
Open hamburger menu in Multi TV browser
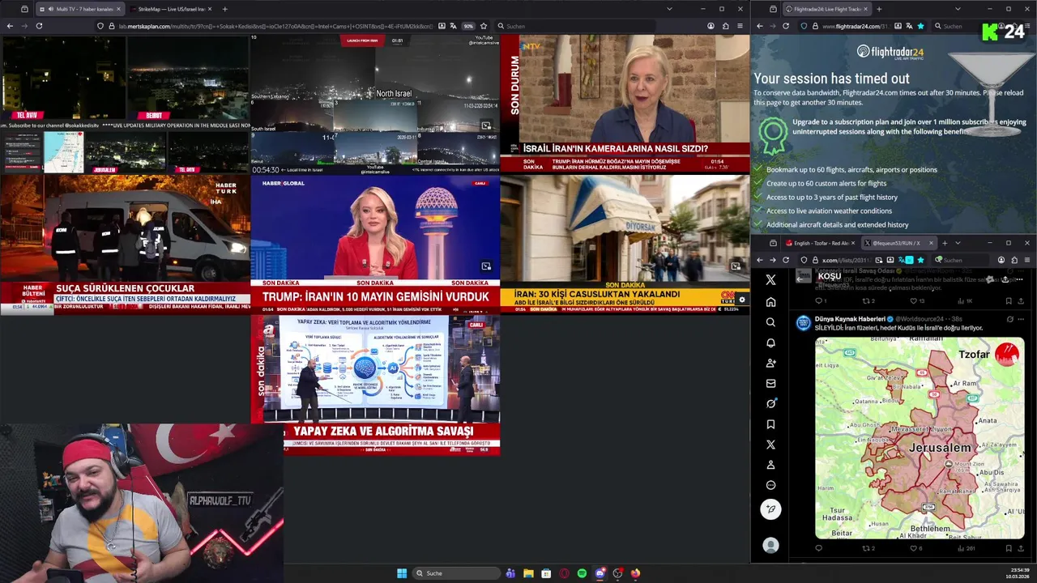tap(740, 26)
